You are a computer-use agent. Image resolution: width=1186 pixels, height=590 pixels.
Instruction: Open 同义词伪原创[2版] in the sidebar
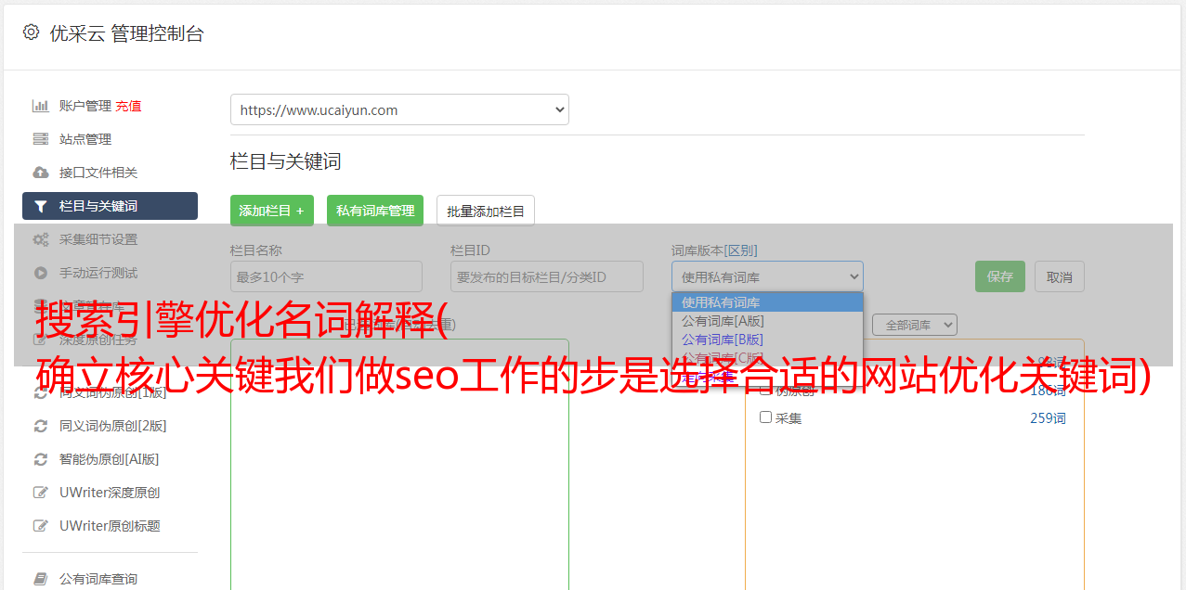point(113,426)
